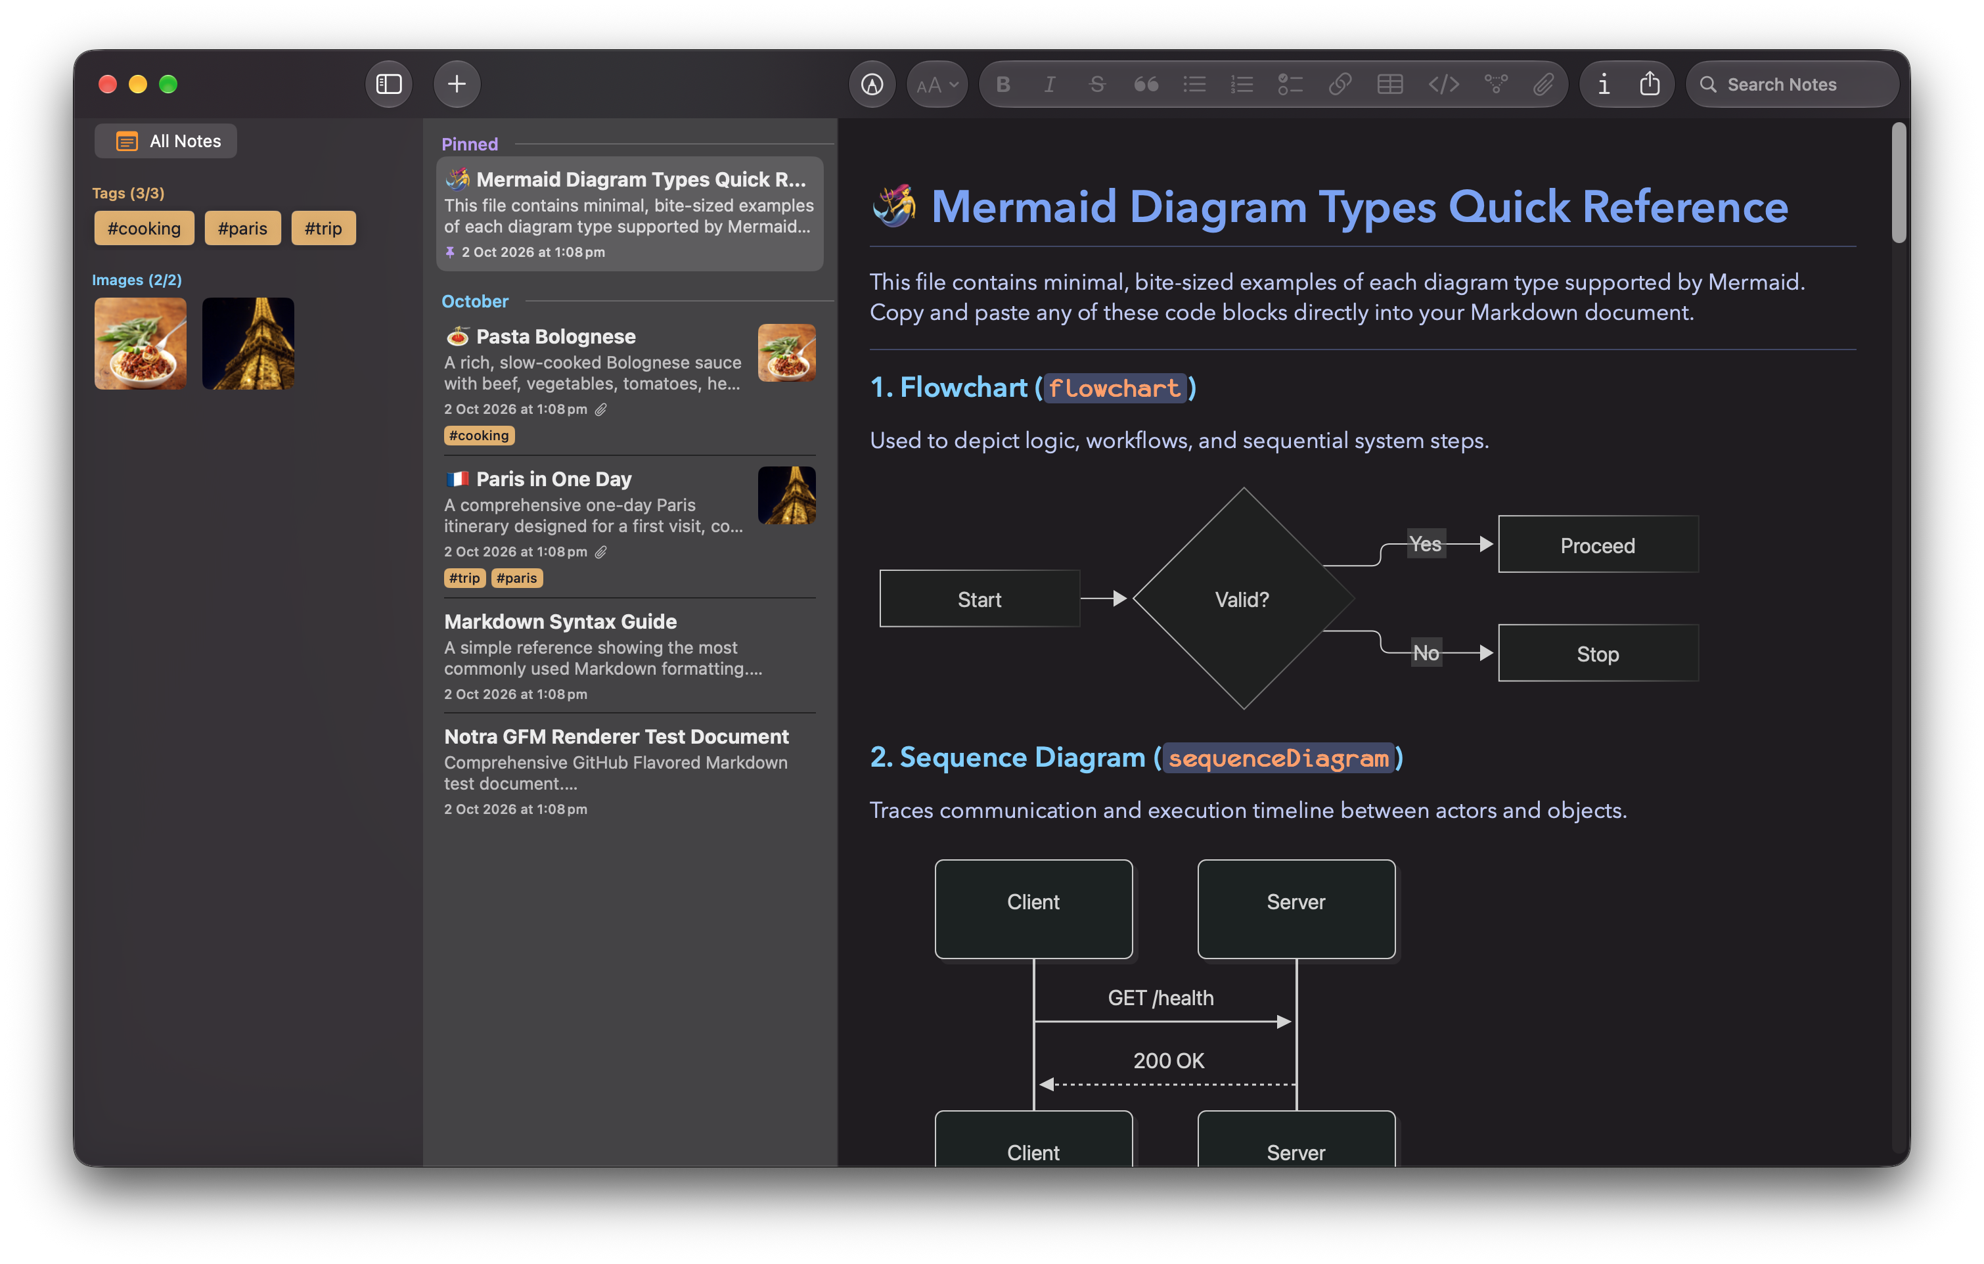The image size is (1984, 1264).
Task: Toggle the sidebar panel button
Action: [389, 84]
